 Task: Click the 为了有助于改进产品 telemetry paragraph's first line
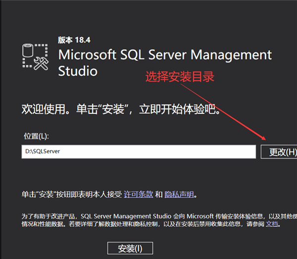(x=148, y=216)
